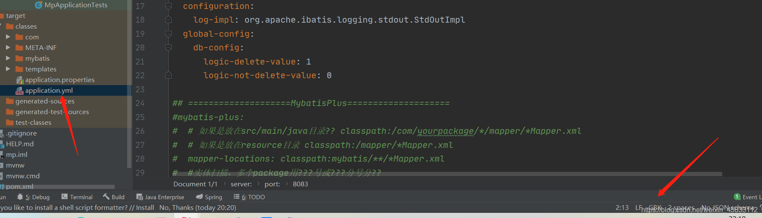This screenshot has width=762, height=218.
Task: Select the classes folder icon
Action: click(x=10, y=26)
